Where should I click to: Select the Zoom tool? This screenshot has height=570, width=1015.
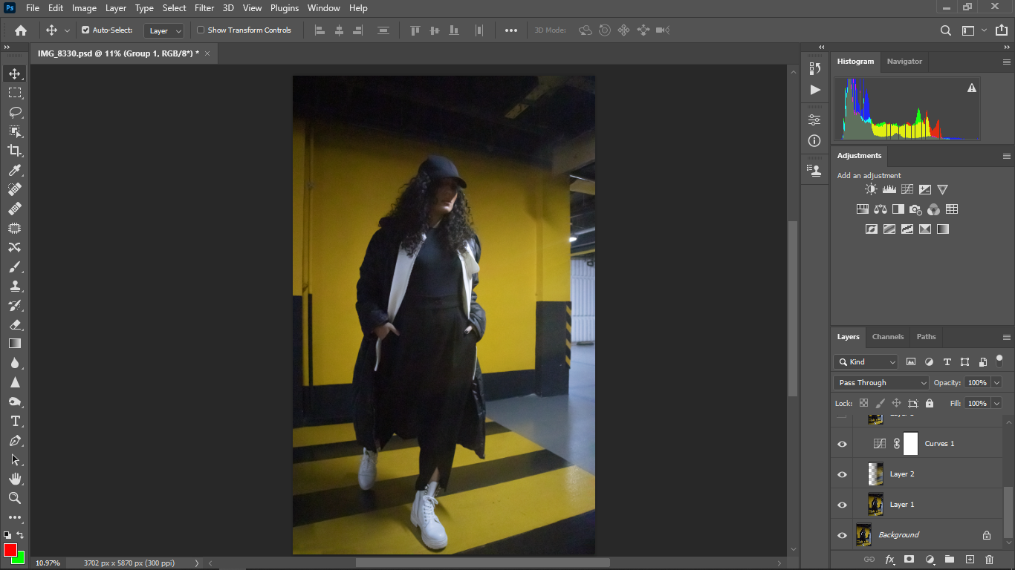pos(15,498)
